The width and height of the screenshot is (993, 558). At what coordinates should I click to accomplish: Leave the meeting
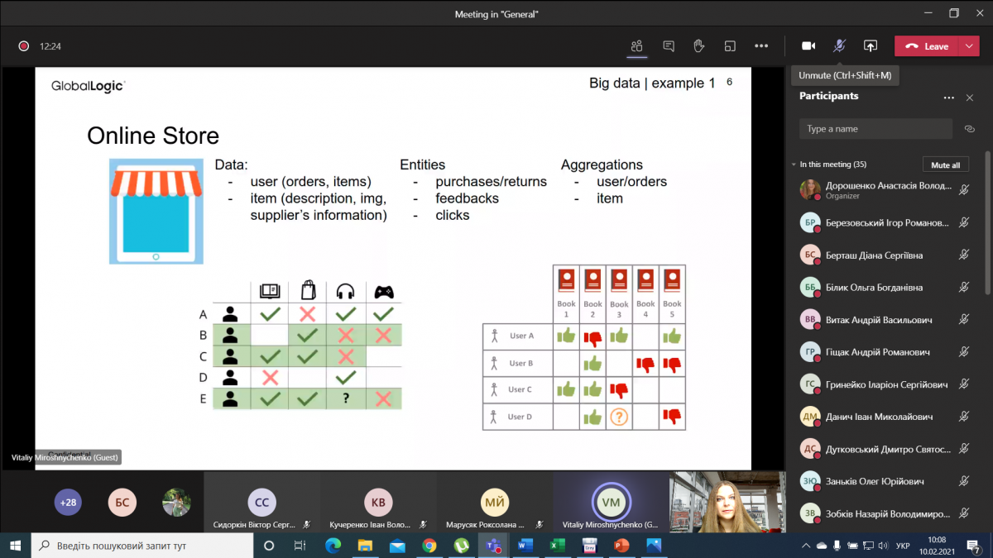(x=927, y=46)
